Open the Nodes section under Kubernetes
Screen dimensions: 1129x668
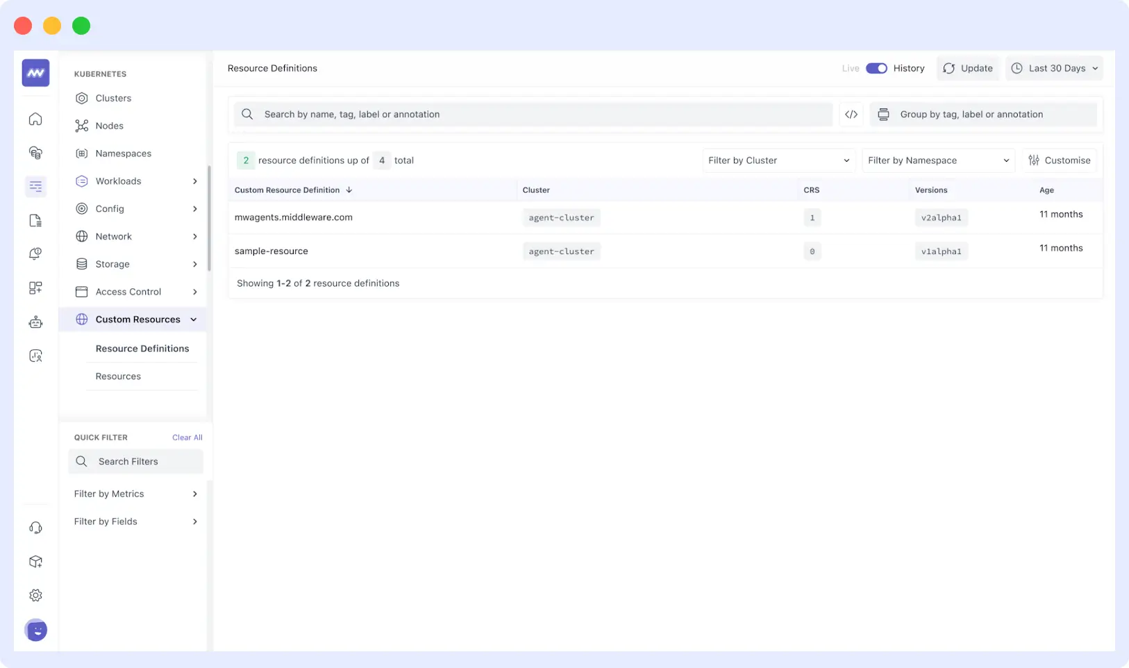(x=108, y=126)
